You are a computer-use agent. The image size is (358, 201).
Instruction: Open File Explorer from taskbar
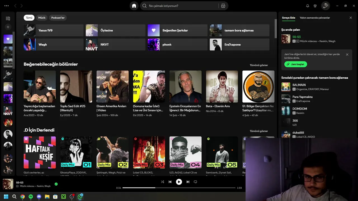click(47, 197)
